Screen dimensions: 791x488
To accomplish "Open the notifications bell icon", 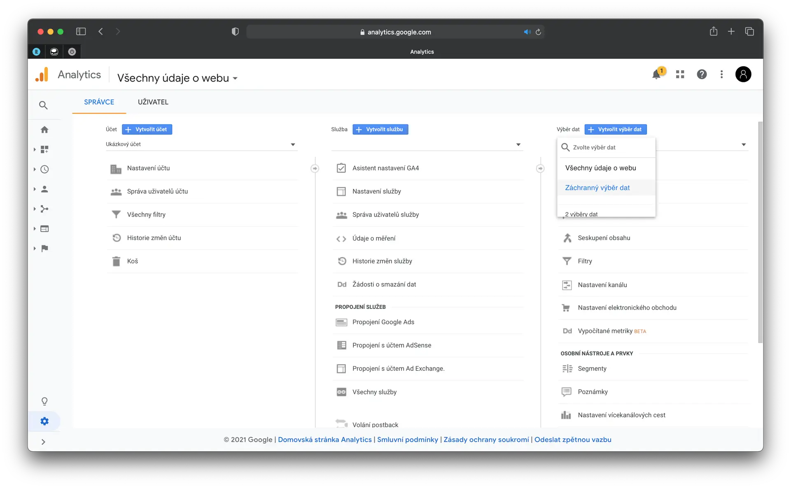I will pyautogui.click(x=656, y=75).
